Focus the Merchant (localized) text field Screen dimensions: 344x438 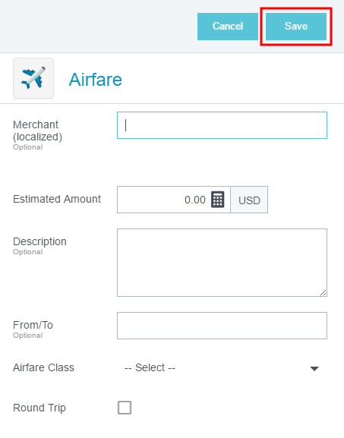(222, 125)
